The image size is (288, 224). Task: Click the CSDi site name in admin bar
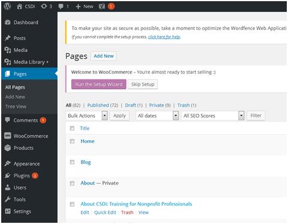click(x=30, y=7)
